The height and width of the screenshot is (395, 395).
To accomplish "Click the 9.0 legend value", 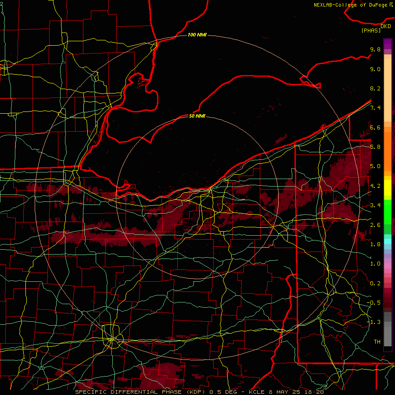I will click(375, 69).
